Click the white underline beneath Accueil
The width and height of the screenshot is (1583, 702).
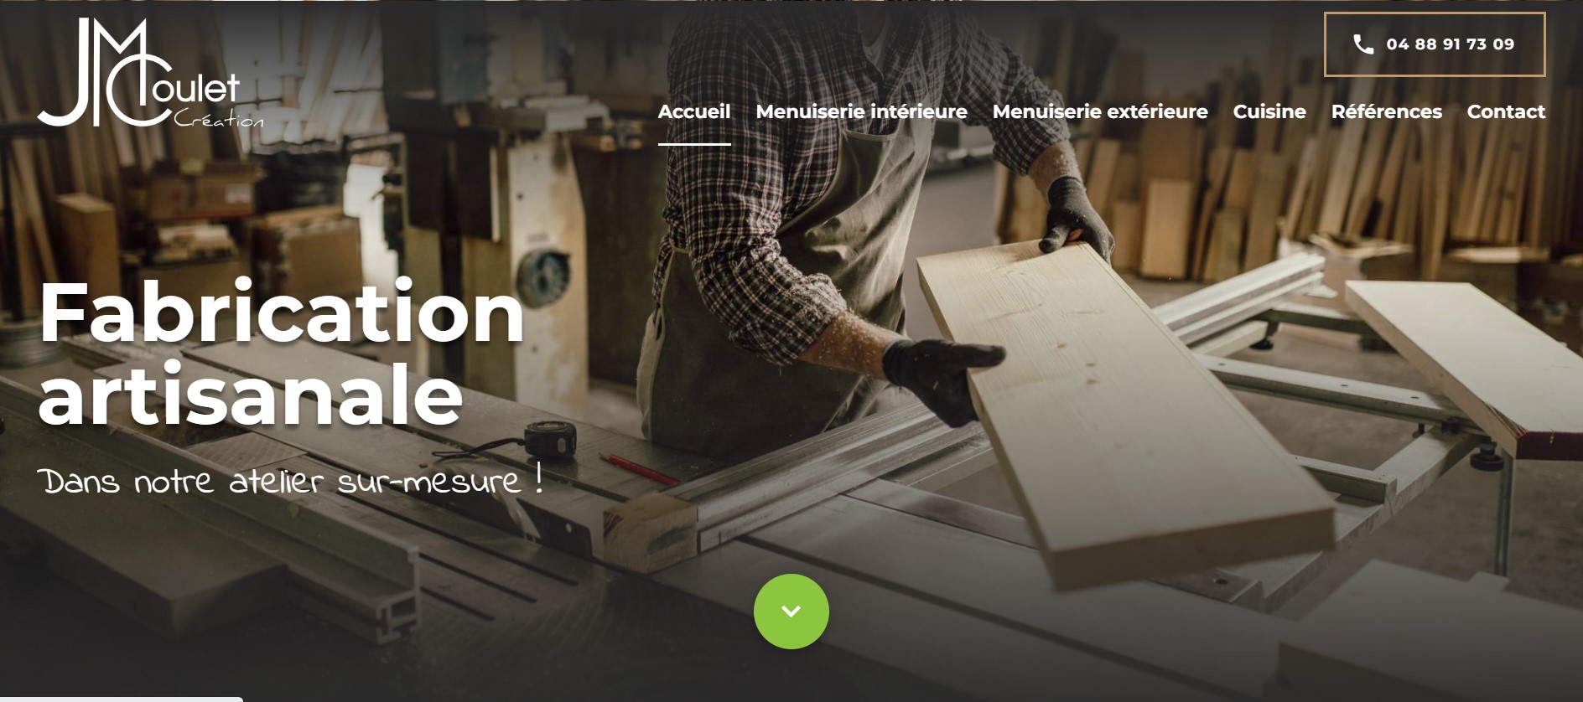pos(693,144)
